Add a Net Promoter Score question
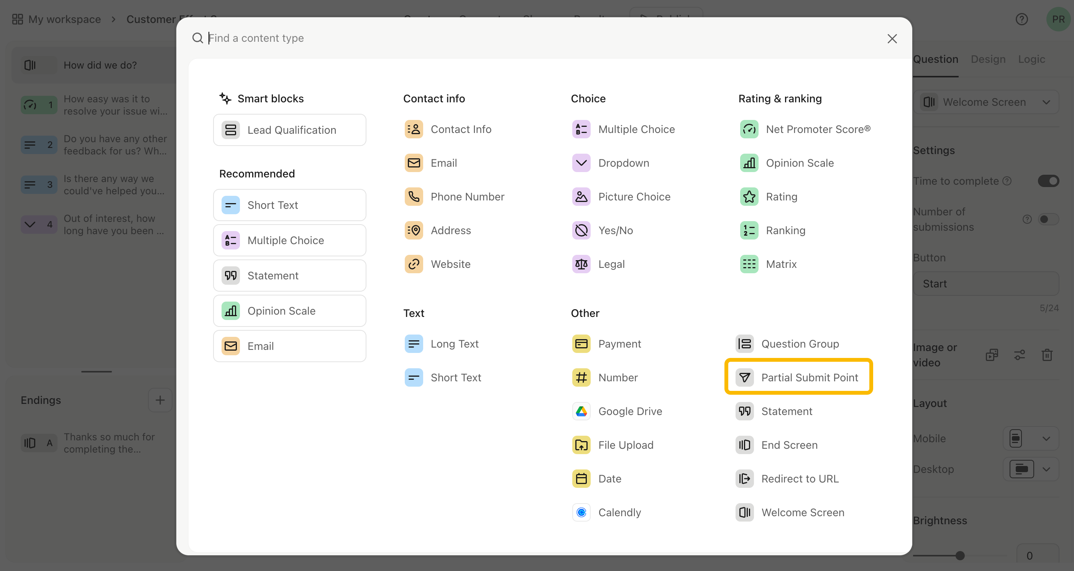Screen dimensions: 1074x571 [x=805, y=129]
